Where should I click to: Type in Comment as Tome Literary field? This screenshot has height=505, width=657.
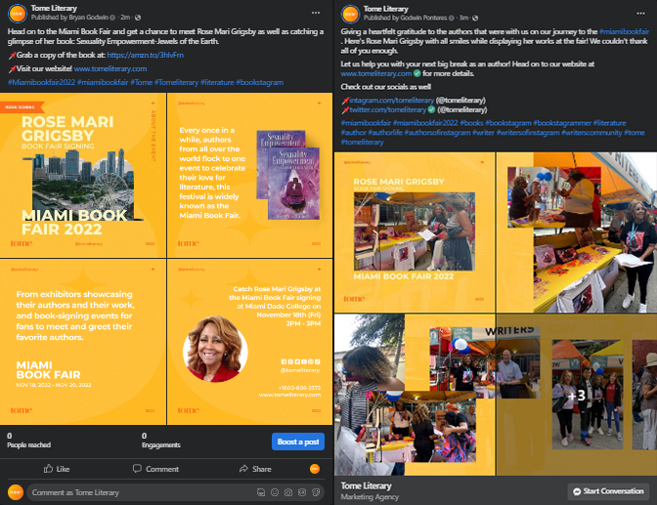coord(137,492)
